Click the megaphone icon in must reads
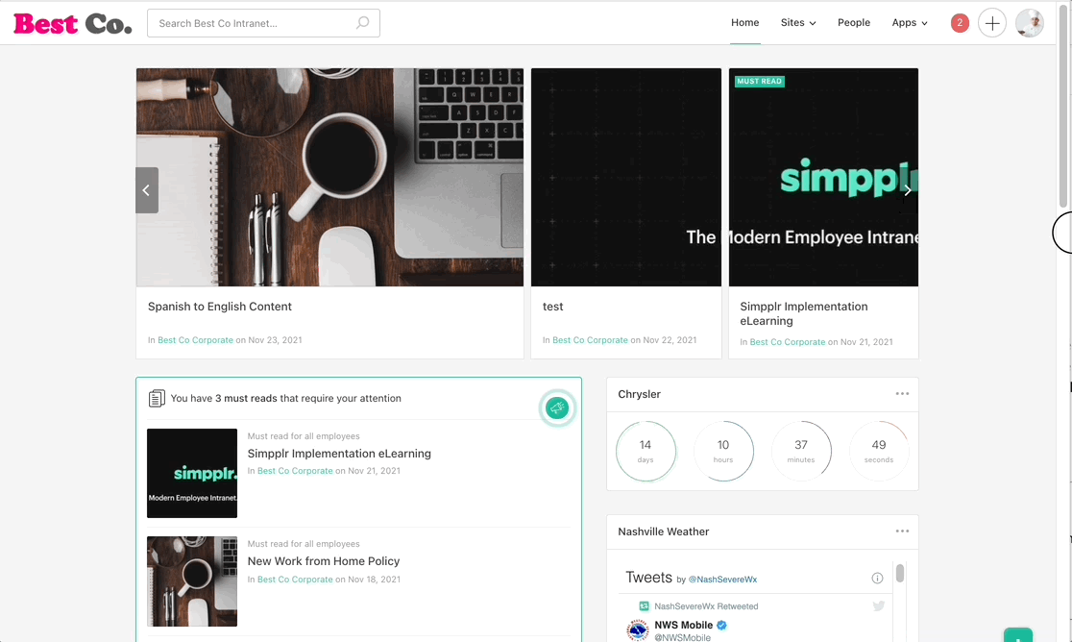 [x=557, y=408]
